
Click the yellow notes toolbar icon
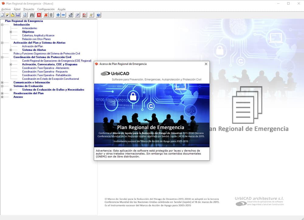[x=92, y=15]
